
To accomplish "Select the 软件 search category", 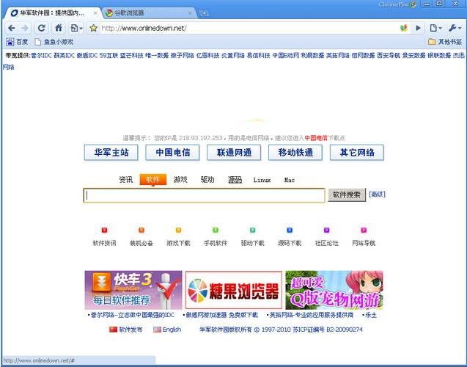I will click(152, 180).
